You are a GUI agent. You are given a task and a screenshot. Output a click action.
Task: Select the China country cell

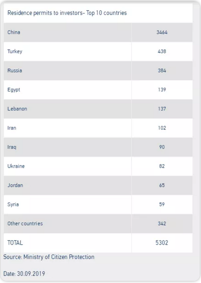[14, 32]
